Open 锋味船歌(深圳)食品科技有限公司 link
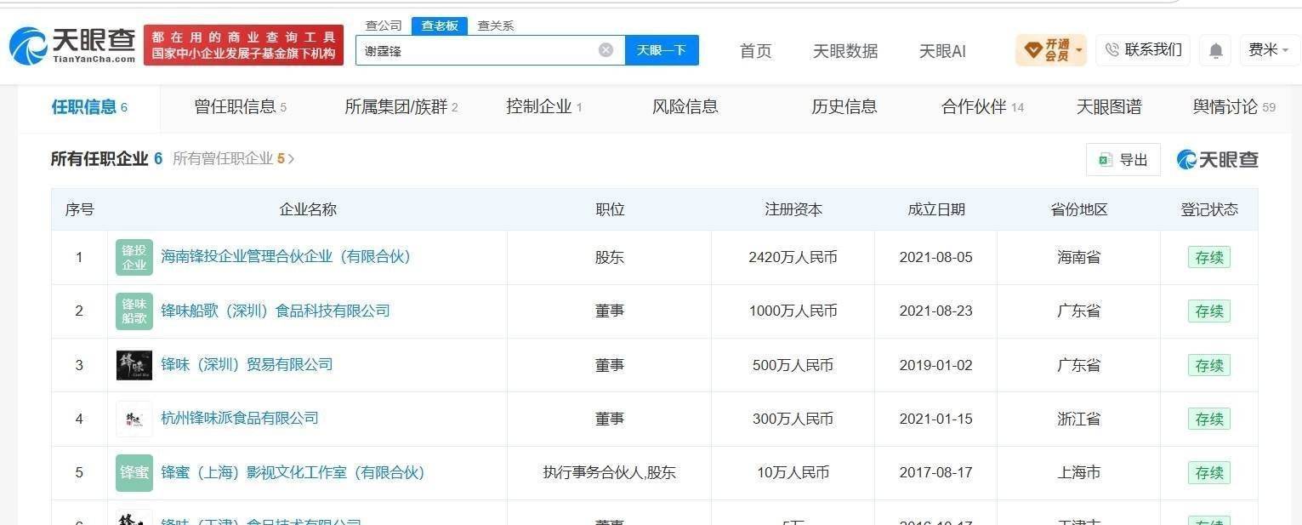Screen dimensions: 1302x525 click(x=276, y=311)
